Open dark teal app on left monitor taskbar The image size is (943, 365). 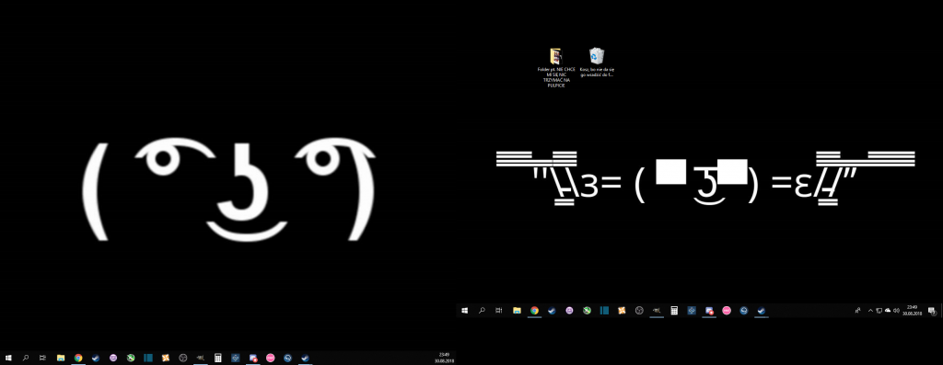point(148,358)
